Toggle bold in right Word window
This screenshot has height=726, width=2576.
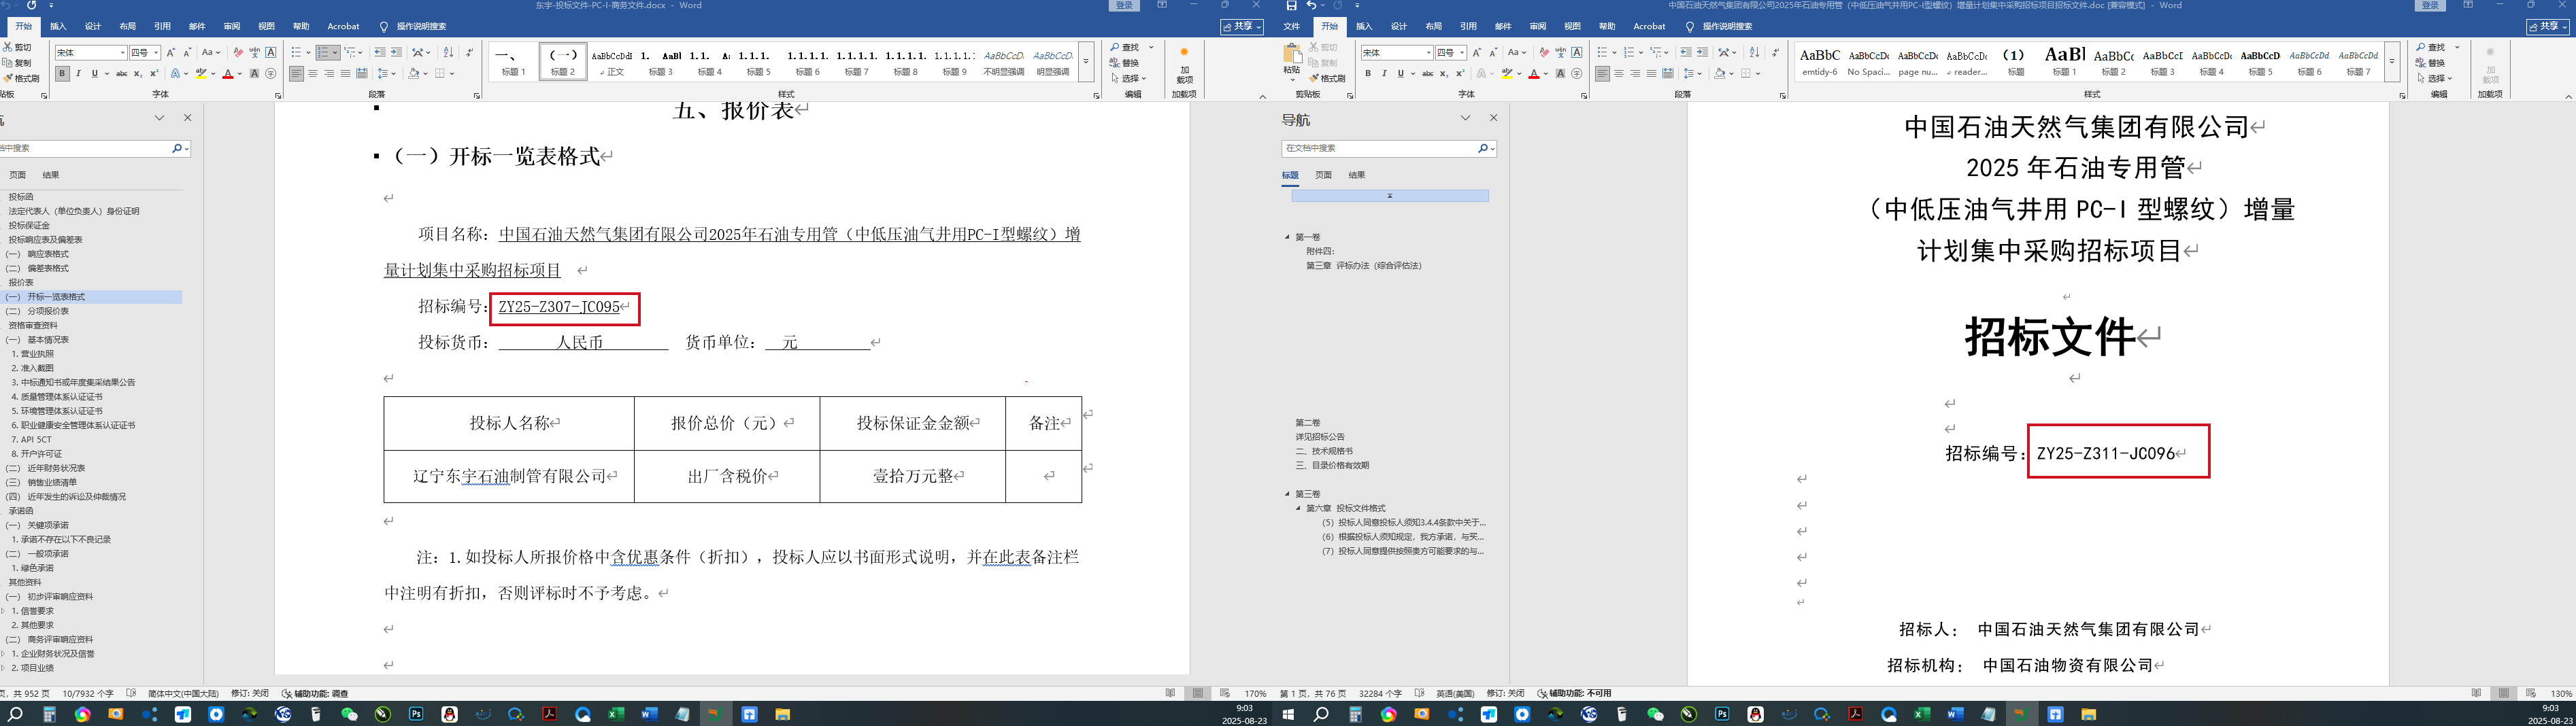point(1368,73)
